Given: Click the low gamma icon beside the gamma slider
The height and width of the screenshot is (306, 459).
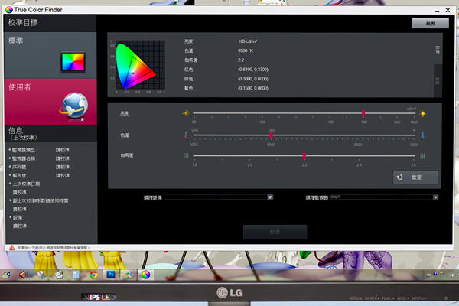Looking at the screenshot, I should [x=186, y=155].
